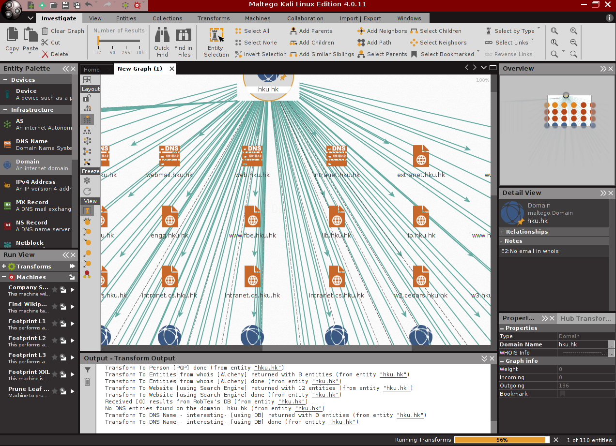This screenshot has width=616, height=446.
Task: Configure the Footprint L2 machine wrench icon
Action: [63, 341]
